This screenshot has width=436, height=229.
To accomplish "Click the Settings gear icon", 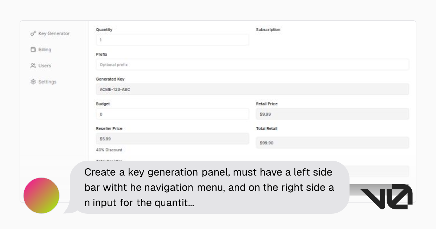I will 33,81.
